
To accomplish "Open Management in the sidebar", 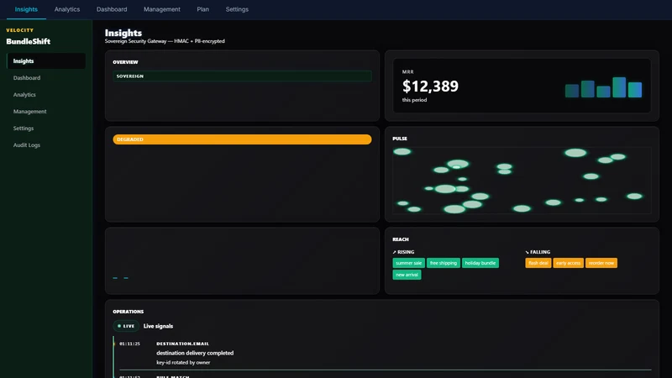I will [x=46, y=112].
